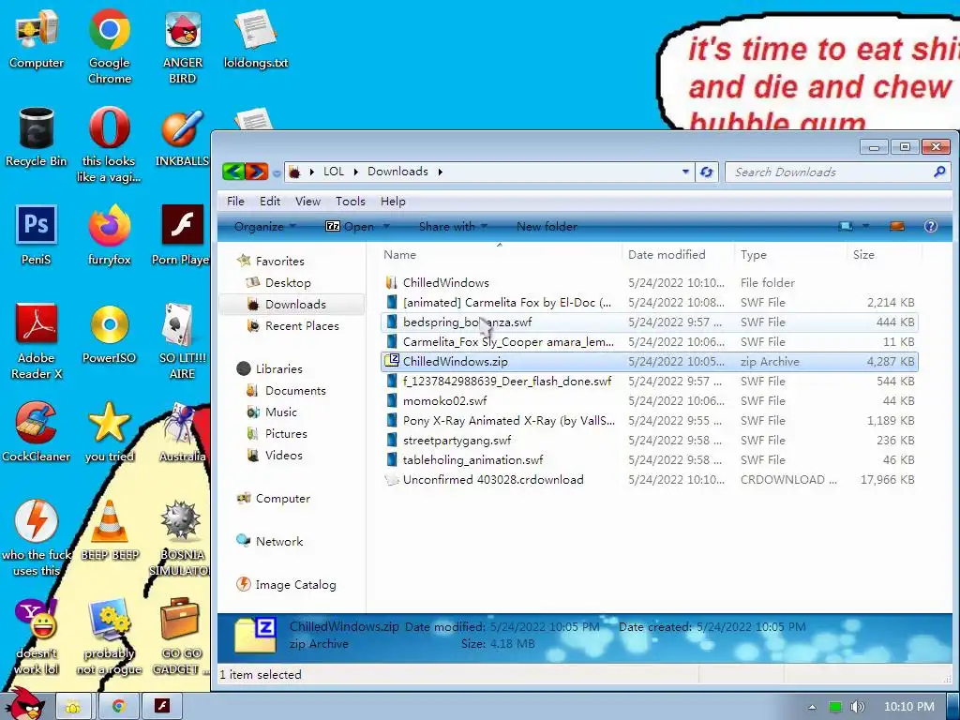Open the Recycle Bin desktop icon
Viewport: 960px width, 720px height.
37,137
